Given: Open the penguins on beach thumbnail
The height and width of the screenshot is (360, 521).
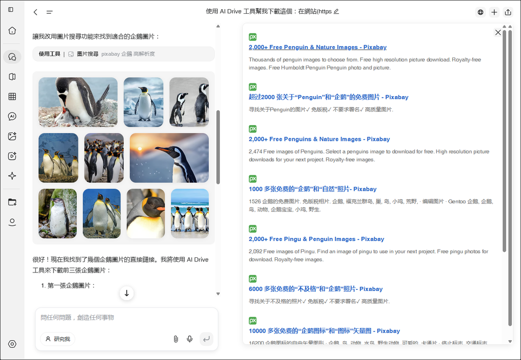Looking at the screenshot, I should pos(190,214).
